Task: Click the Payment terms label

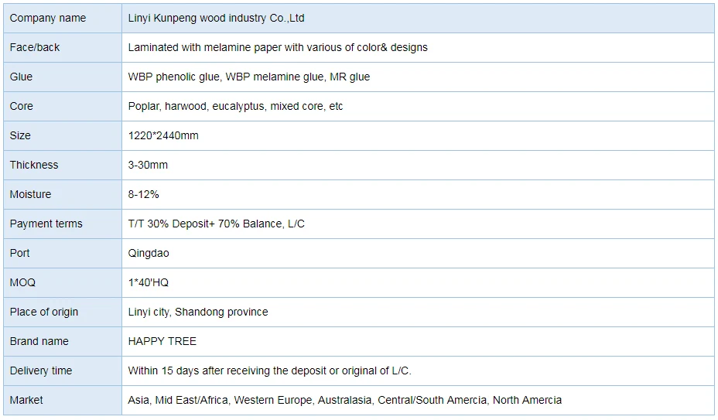Action: click(x=46, y=224)
